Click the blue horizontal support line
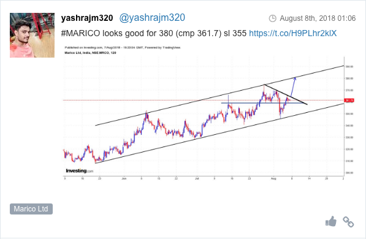 262,103
